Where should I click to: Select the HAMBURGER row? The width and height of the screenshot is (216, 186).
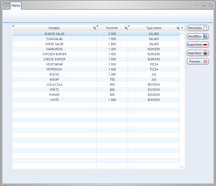54,49
